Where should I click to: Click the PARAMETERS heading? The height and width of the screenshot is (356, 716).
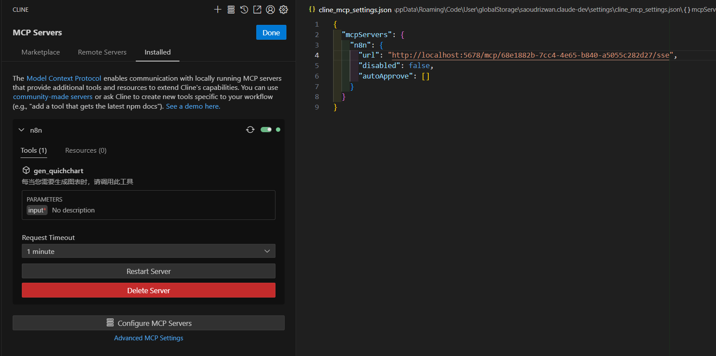tap(45, 199)
